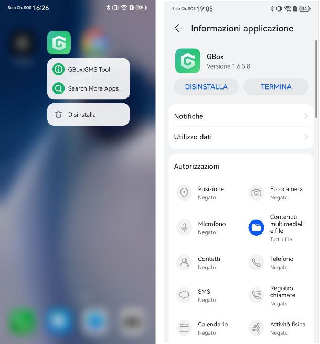Click the Telefono handset icon
The height and width of the screenshot is (344, 320).
coord(257,263)
